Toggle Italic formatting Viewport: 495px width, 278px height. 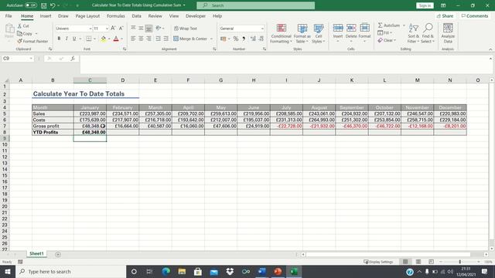[x=67, y=39]
